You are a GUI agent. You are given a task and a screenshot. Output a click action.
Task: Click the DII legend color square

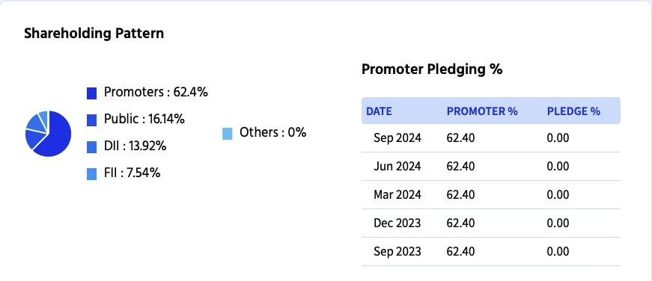(91, 147)
